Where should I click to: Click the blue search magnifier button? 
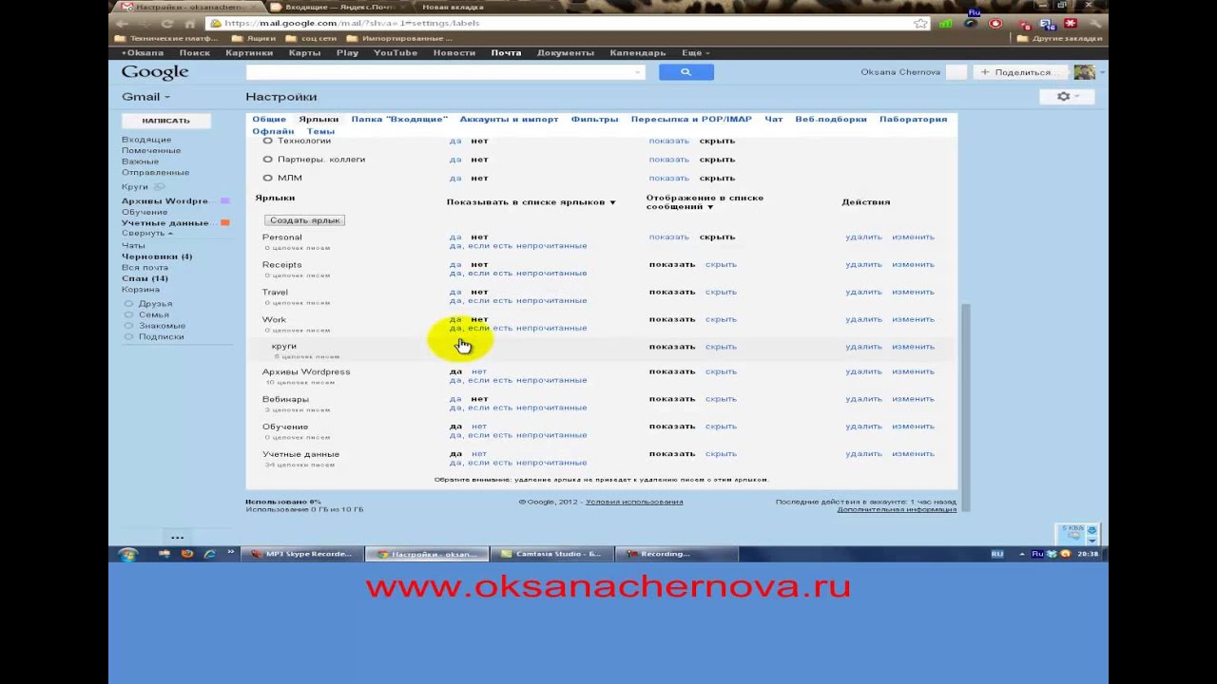tap(686, 72)
